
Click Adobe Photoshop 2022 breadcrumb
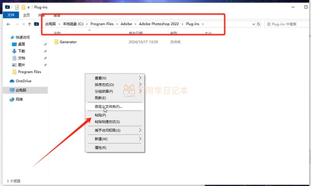(159, 24)
